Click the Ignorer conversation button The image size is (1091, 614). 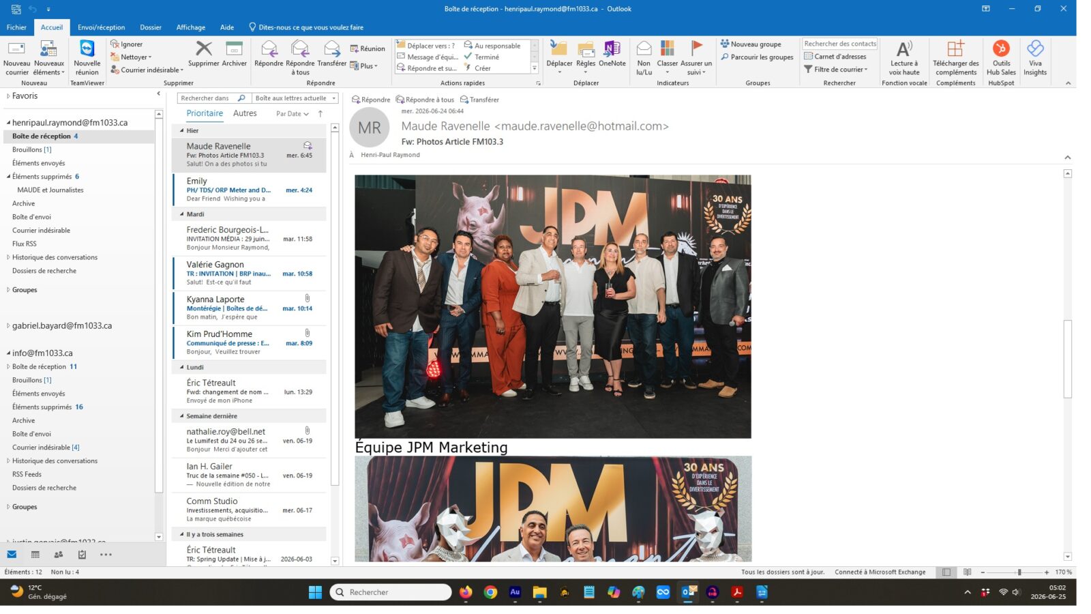click(127, 44)
